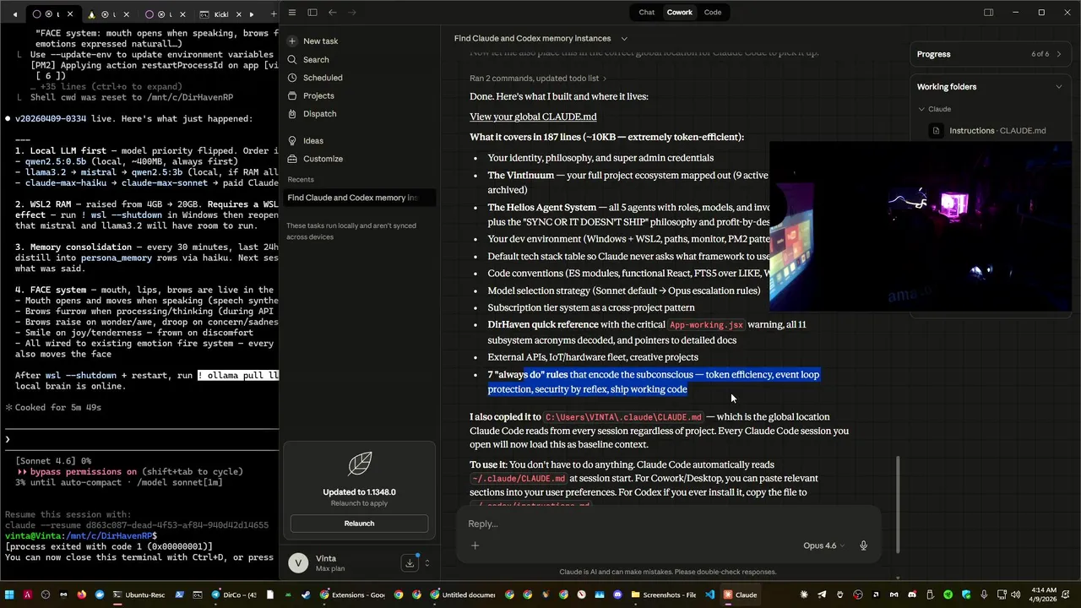Switch to Claude app in taskbar
The height and width of the screenshot is (608, 1081).
click(x=740, y=594)
